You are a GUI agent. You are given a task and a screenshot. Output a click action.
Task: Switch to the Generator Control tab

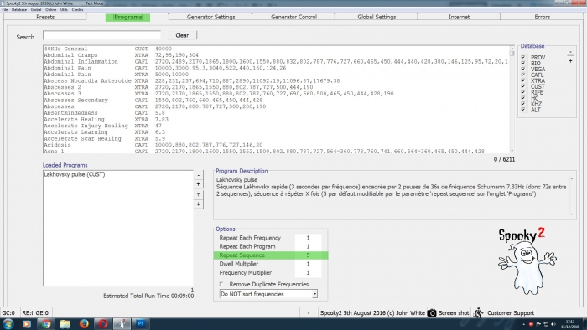[x=293, y=17]
